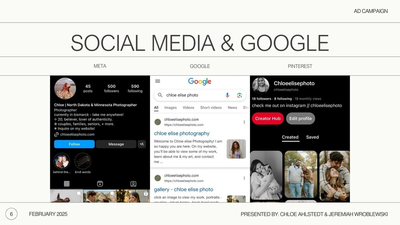Click the add-person suggestion icon beside Message
The height and width of the screenshot is (225, 400).
point(142,144)
